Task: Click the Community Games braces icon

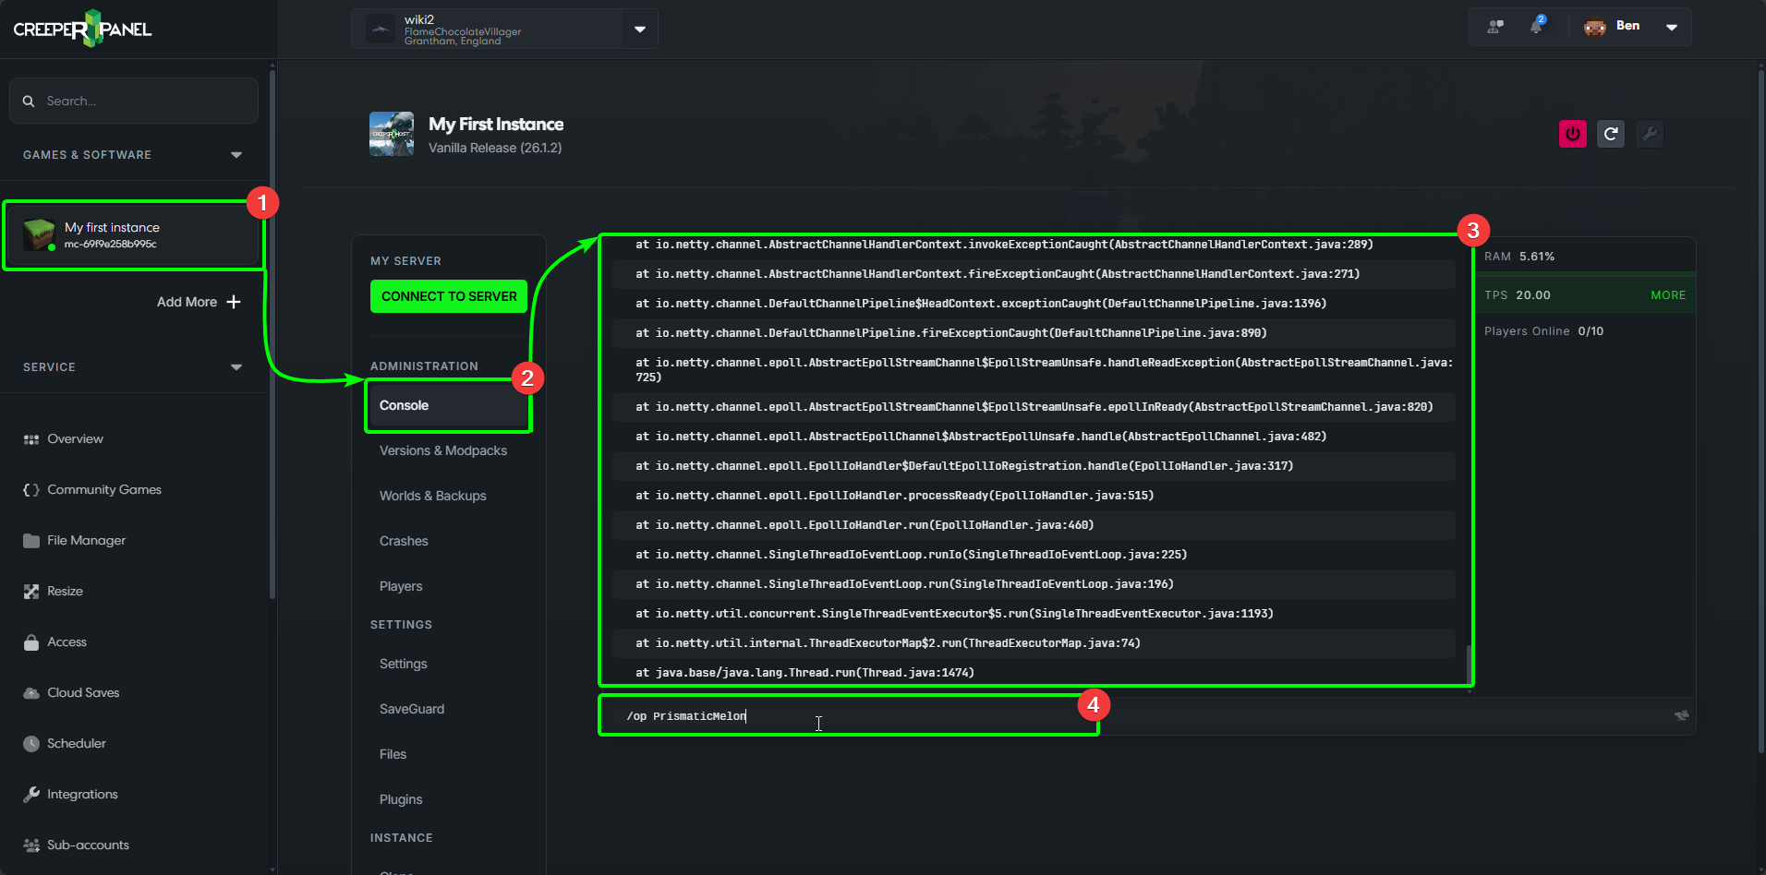Action: click(31, 490)
